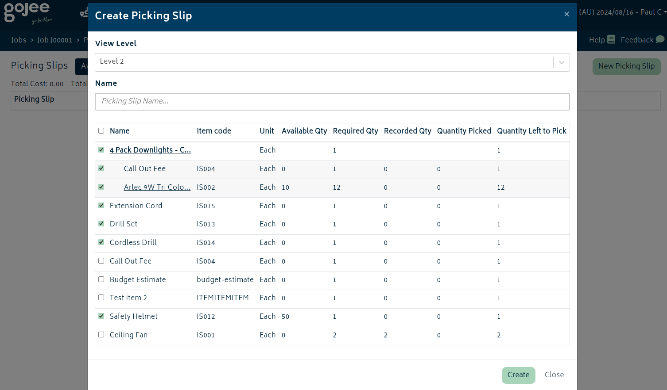Screen dimensions: 667x390
Task: Click the Item code column header
Action: (214, 131)
